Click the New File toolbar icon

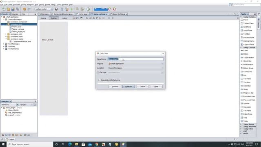(4, 9)
